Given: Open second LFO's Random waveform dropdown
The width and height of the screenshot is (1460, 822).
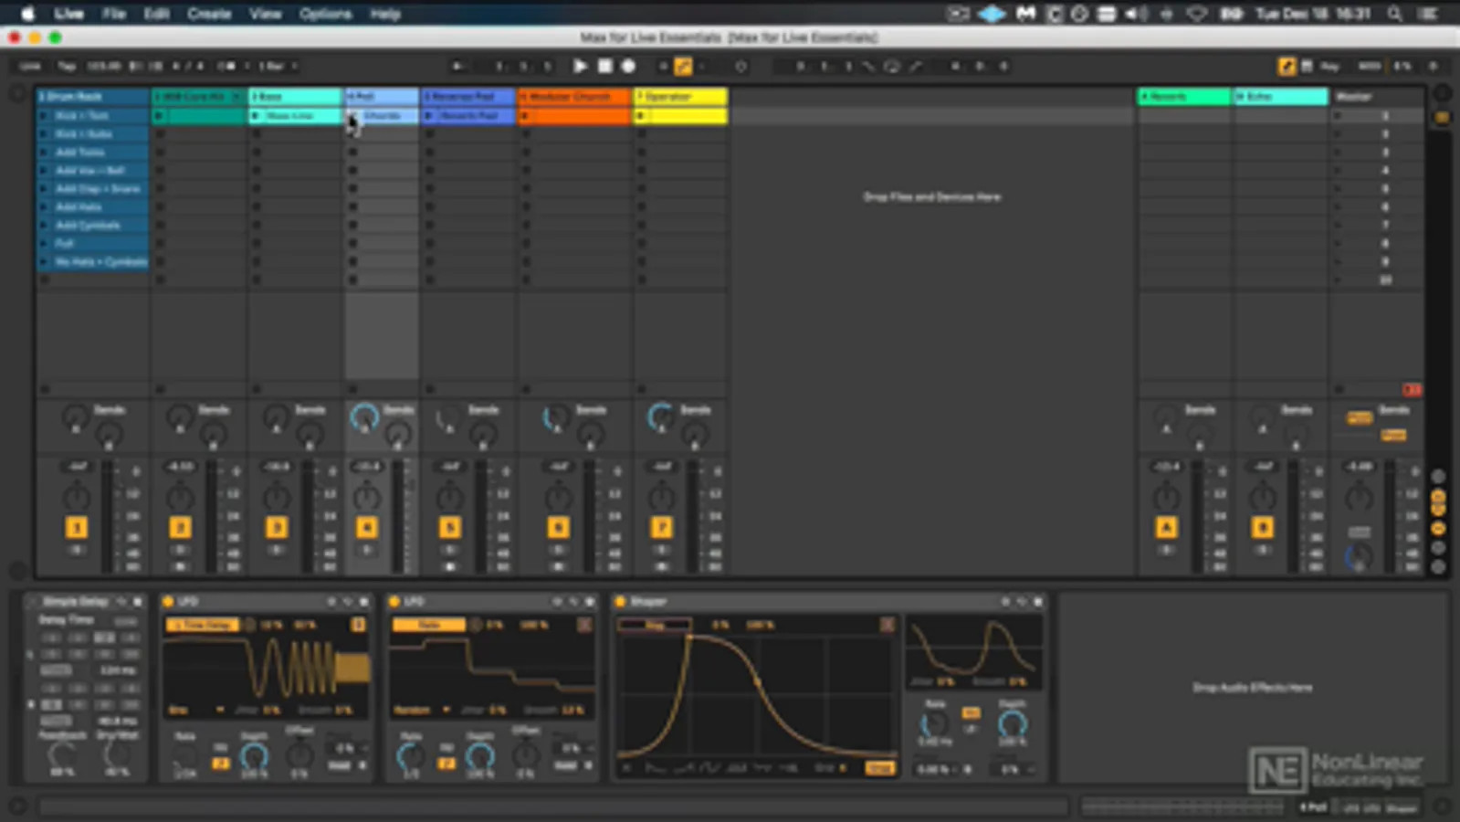Looking at the screenshot, I should [422, 710].
